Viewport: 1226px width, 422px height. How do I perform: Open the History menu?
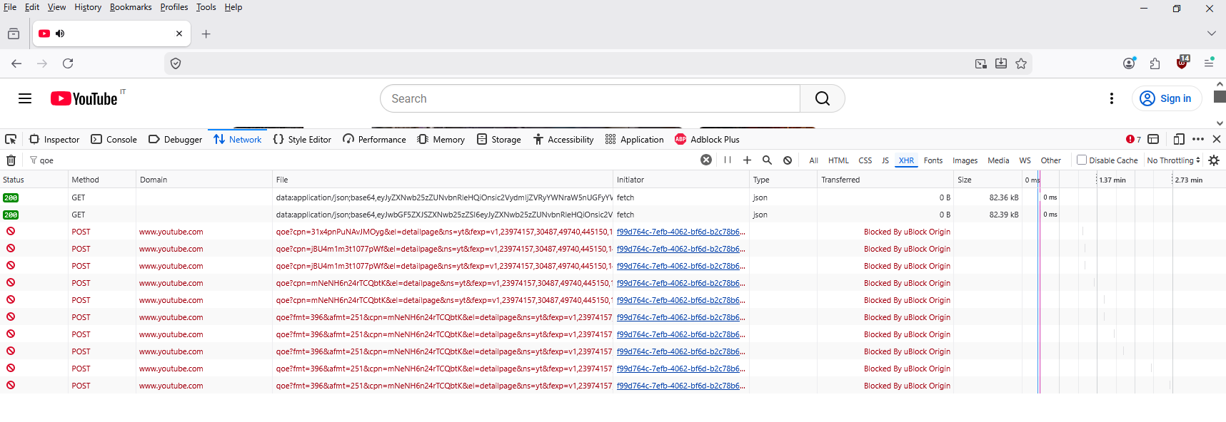(x=88, y=7)
